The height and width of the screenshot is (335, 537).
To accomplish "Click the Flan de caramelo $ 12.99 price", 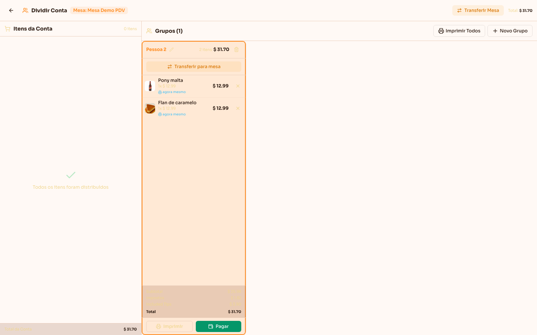I will (220, 108).
